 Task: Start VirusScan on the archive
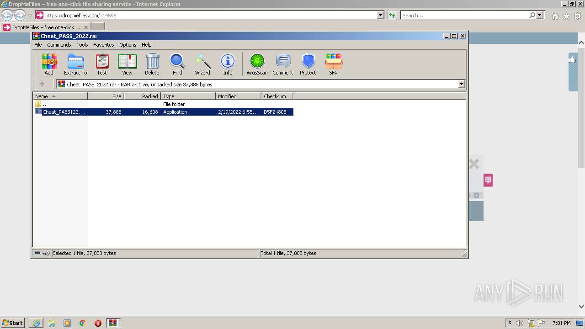(257, 64)
